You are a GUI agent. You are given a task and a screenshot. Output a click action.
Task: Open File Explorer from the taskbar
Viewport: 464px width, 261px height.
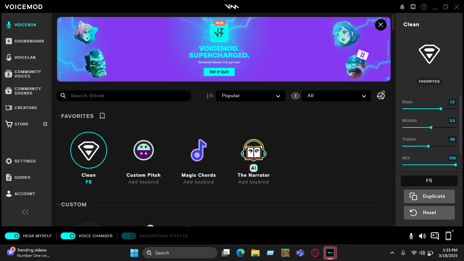[x=255, y=253]
